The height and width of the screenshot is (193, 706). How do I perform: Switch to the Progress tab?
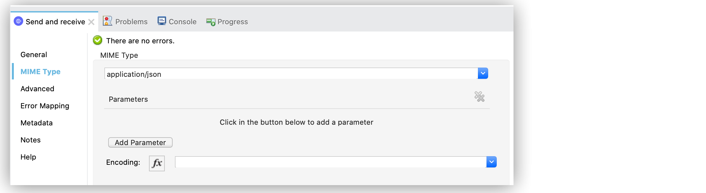[232, 21]
